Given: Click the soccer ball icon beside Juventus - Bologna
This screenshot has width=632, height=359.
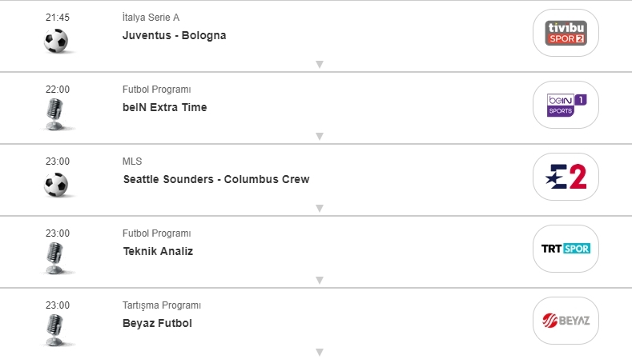Looking at the screenshot, I should (x=56, y=41).
